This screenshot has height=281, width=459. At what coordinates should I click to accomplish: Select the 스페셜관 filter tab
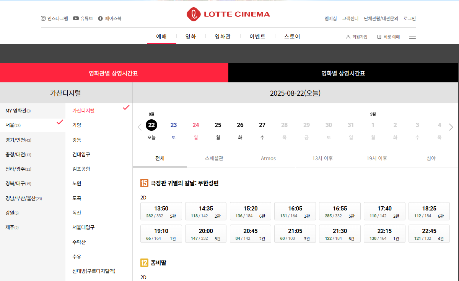[x=214, y=158]
